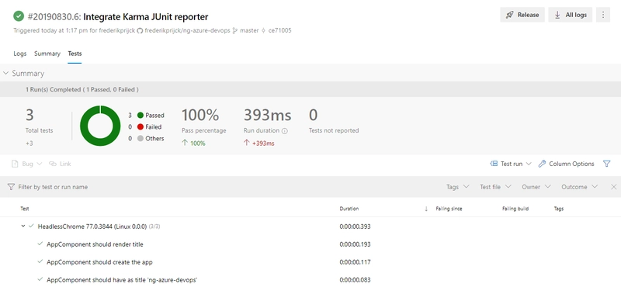This screenshot has height=294, width=621.
Task: Click the Link button
Action: 60,164
